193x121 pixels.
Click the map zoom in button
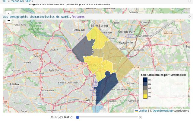(x=8, y=13)
